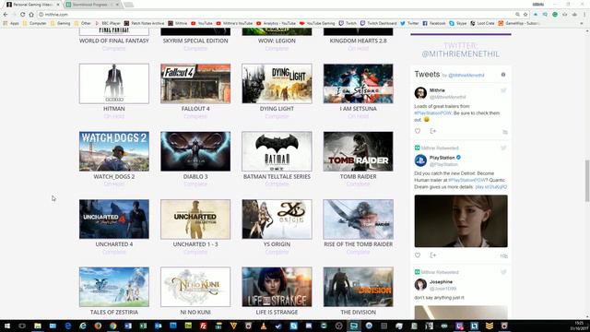
Task: Open File Explorer from the taskbar
Action: (38, 326)
